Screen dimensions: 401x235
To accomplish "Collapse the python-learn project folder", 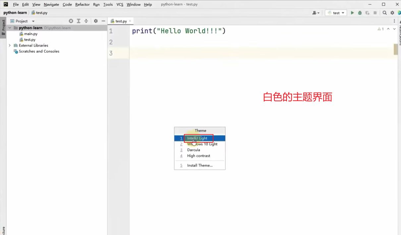I will 10,28.
